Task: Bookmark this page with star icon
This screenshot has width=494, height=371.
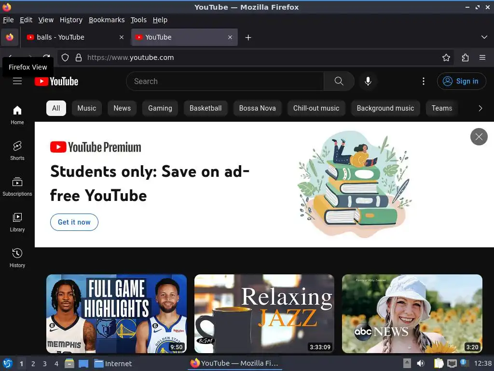Action: pos(446,57)
